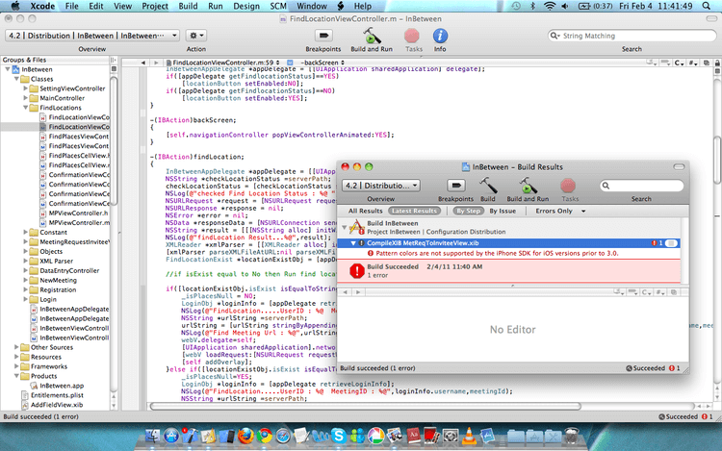Click Build and Run in main toolbar
This screenshot has width=722, height=451.
(372, 36)
